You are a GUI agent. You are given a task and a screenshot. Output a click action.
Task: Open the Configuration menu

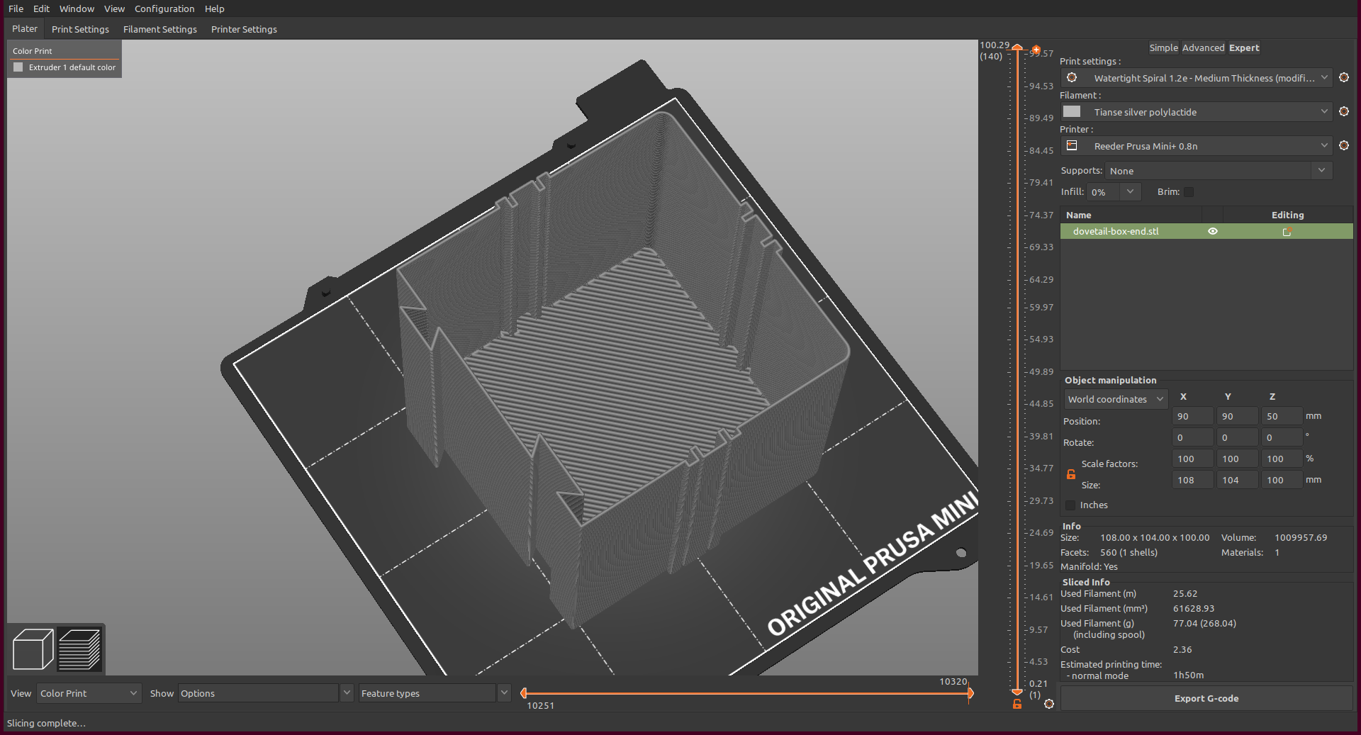[164, 9]
